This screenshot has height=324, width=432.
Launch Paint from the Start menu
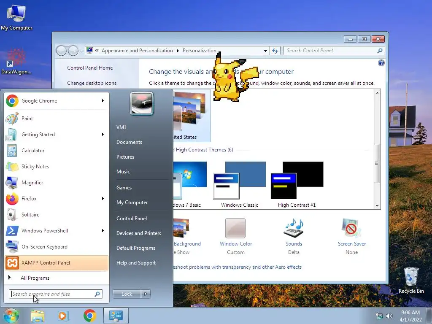pyautogui.click(x=57, y=119)
